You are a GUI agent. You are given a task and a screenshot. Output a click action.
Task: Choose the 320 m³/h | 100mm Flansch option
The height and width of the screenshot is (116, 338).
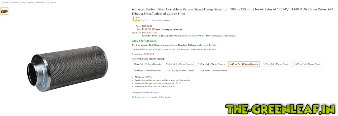[179, 64]
